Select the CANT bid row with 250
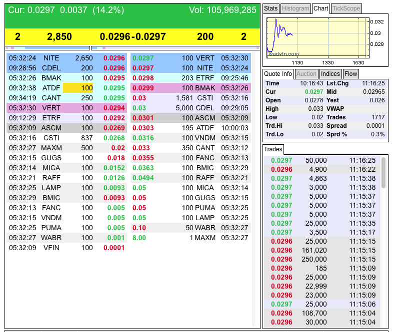The image size is (394, 332). point(66,98)
